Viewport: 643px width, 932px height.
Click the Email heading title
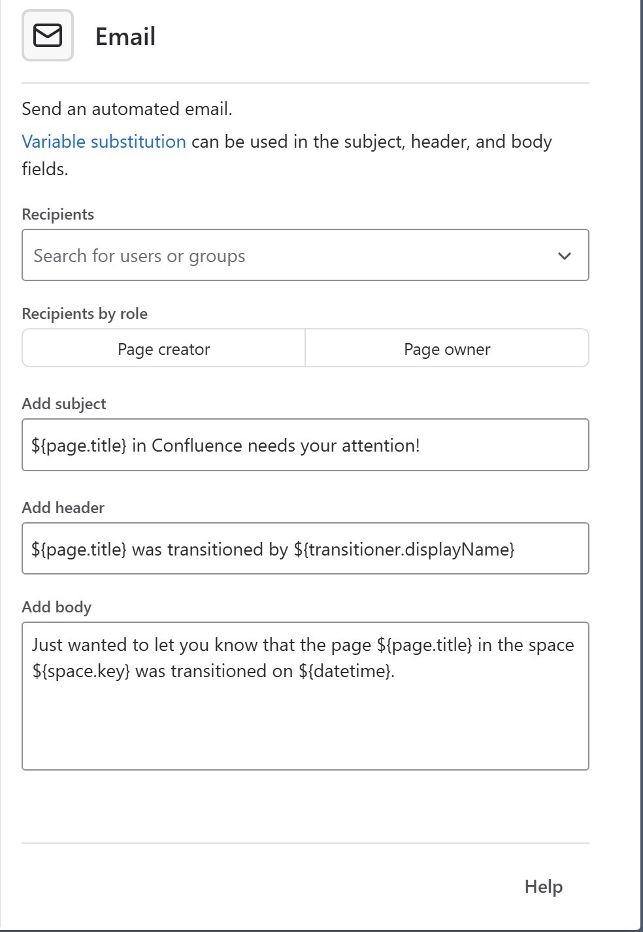[x=125, y=37]
